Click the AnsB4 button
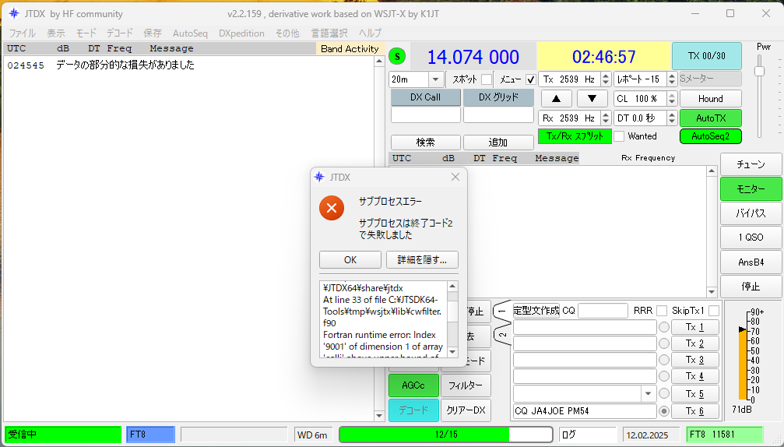 point(751,262)
